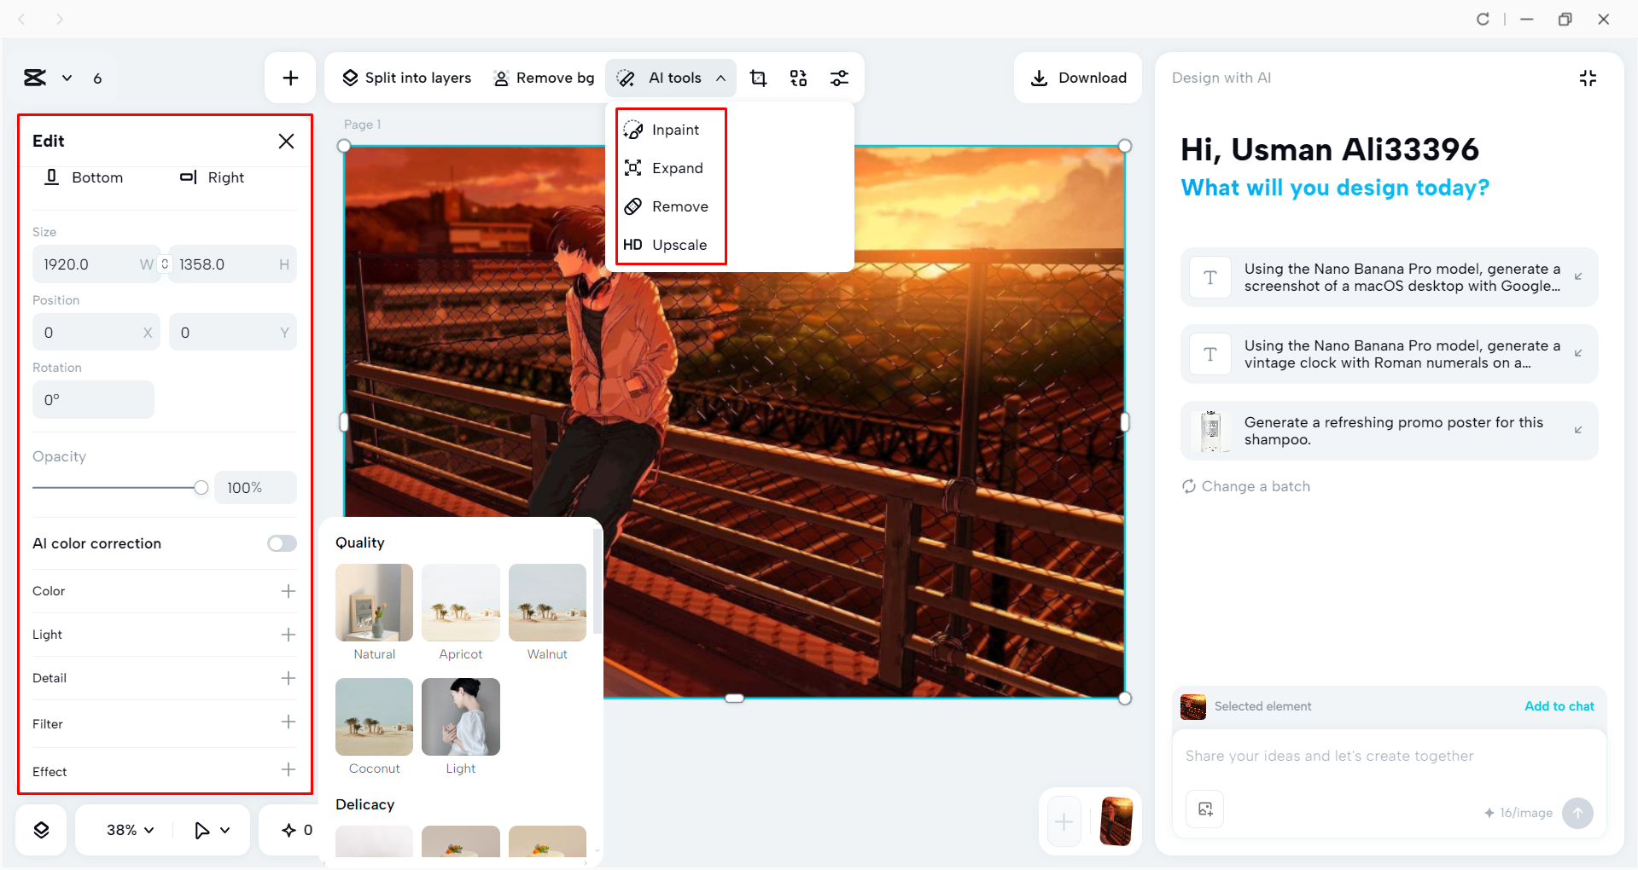Click the width field showing 1920.0
The height and width of the screenshot is (870, 1638).
click(96, 264)
